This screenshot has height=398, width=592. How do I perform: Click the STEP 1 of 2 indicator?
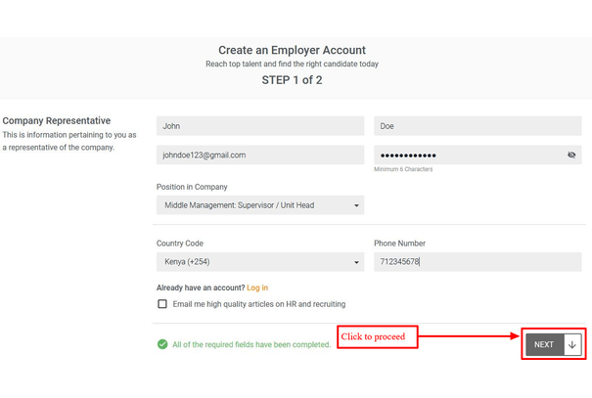[x=292, y=80]
